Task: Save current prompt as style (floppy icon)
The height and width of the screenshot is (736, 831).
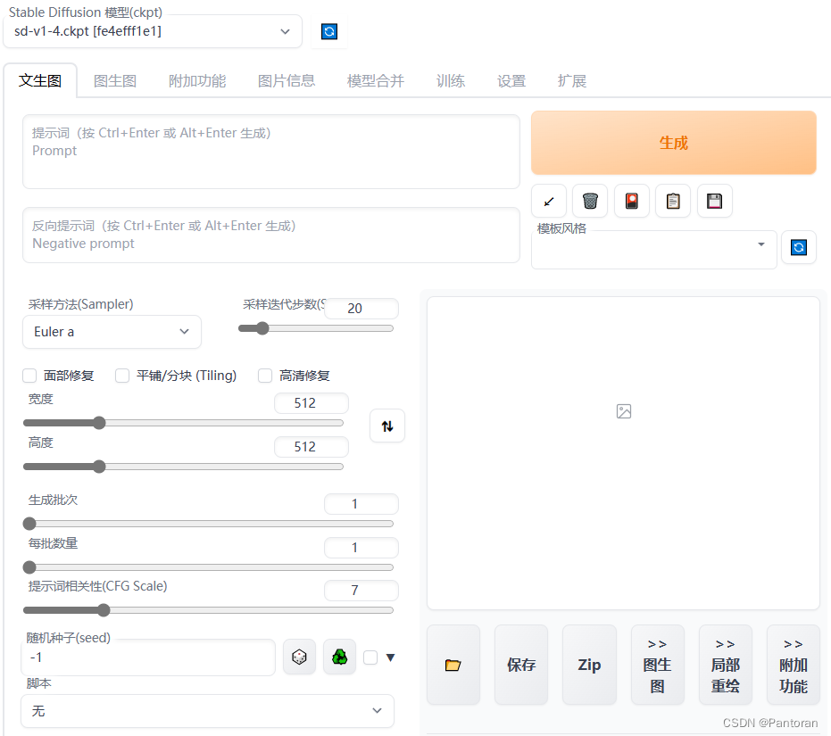Action: 714,202
